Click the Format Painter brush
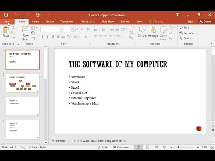Image resolution: width=215 pixels, height=161 pixels. 13,38
